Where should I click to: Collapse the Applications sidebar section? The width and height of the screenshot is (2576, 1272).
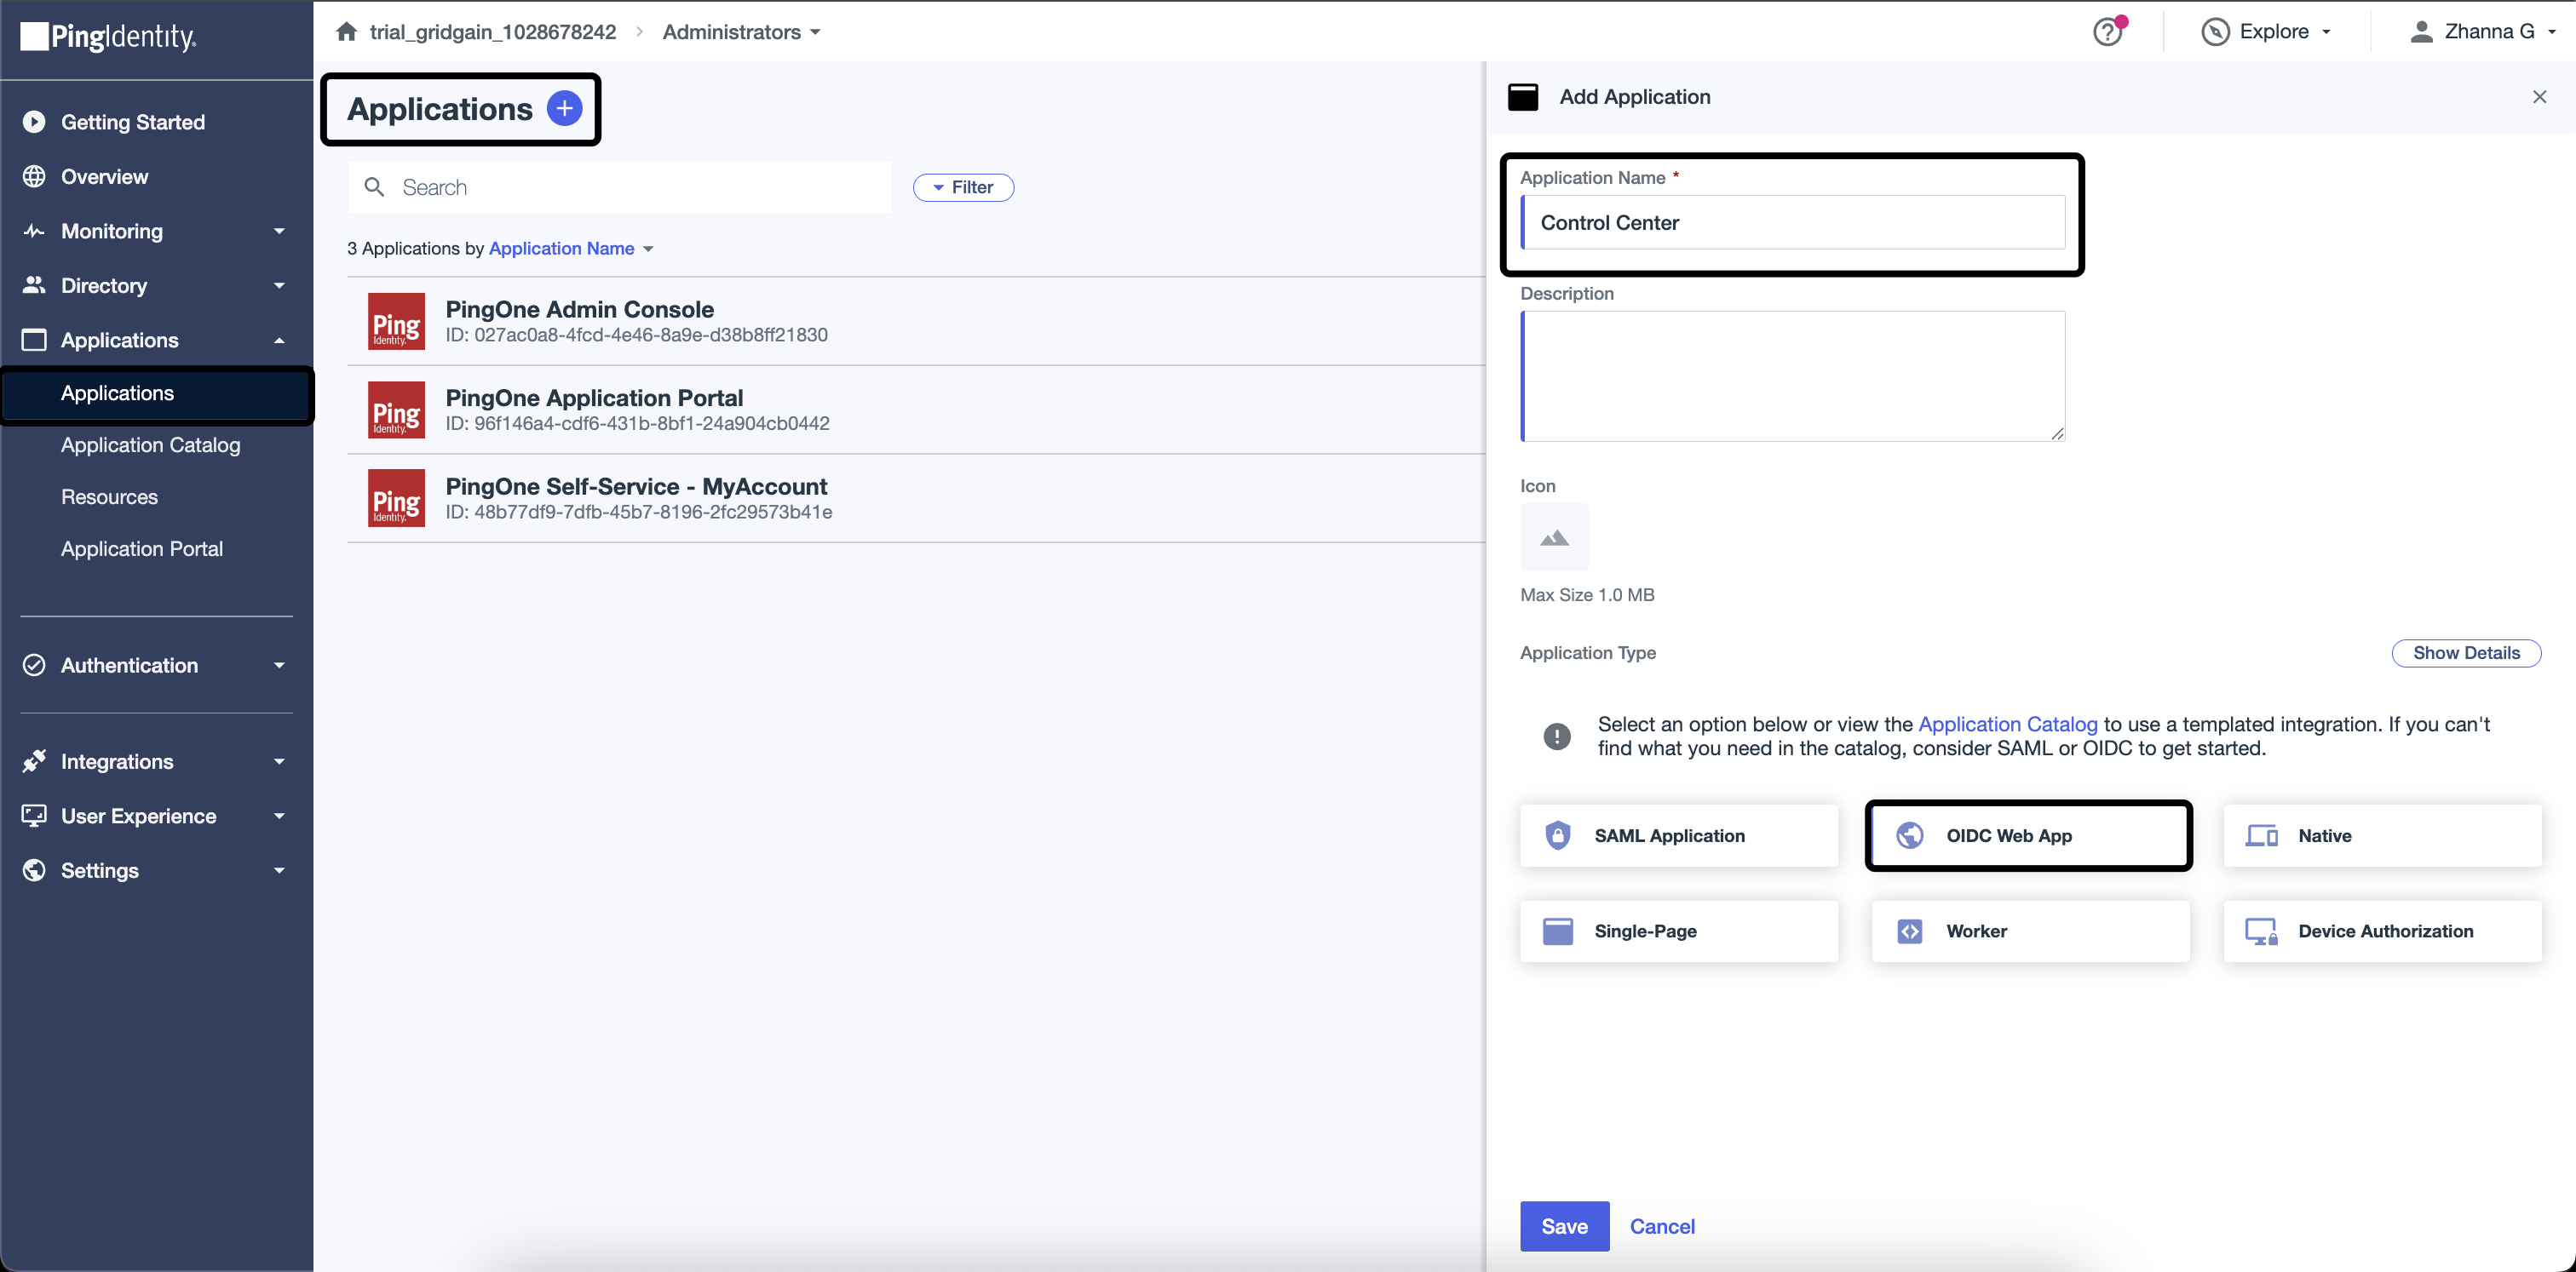tap(279, 341)
